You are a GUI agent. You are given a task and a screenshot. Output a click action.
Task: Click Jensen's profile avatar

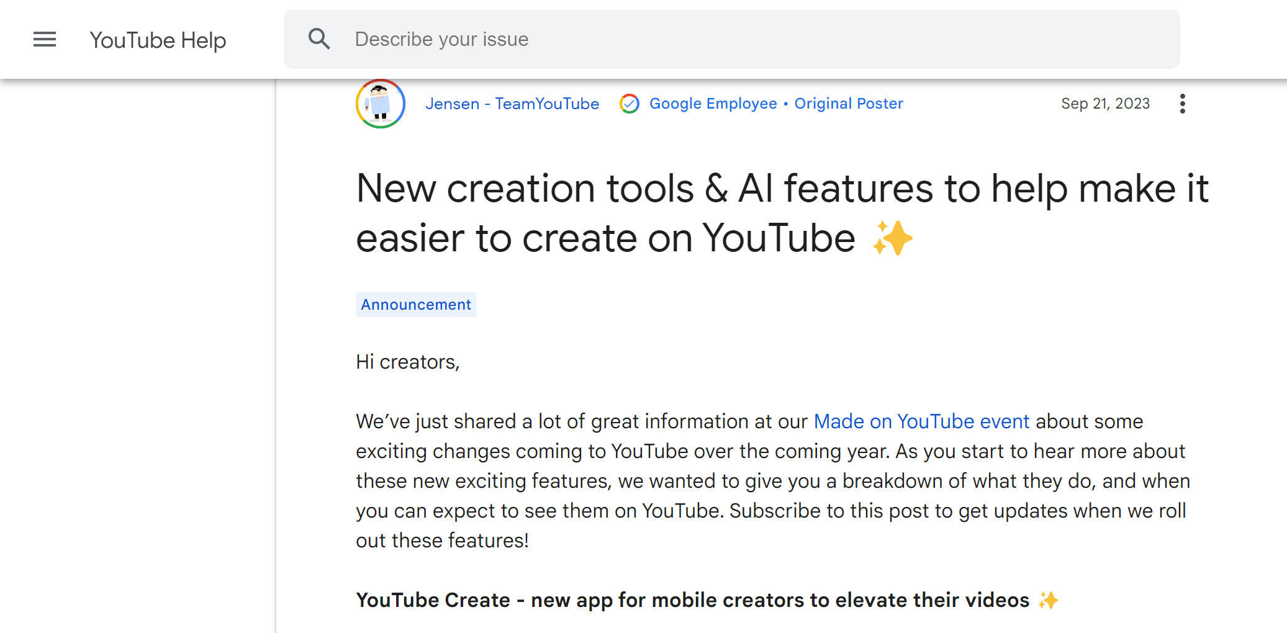381,104
